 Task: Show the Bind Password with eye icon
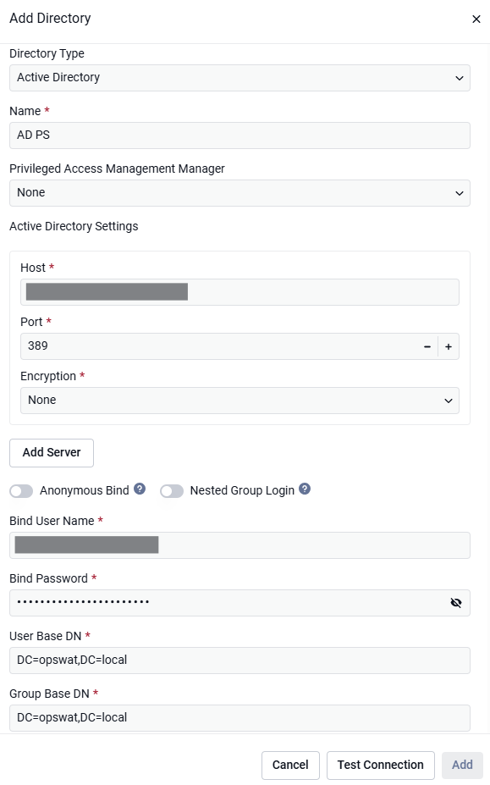tap(455, 603)
